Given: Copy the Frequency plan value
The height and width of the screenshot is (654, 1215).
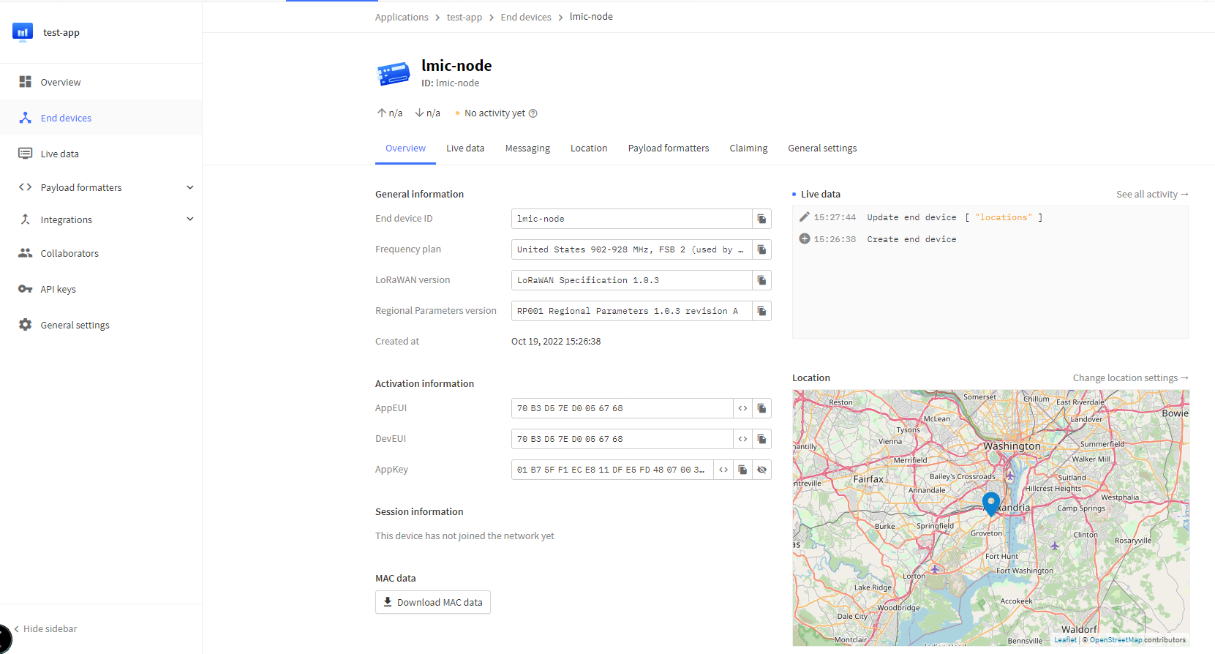Looking at the screenshot, I should pos(761,249).
